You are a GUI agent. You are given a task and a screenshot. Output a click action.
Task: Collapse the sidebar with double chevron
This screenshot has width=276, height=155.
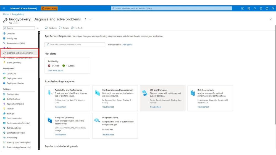pyautogui.click(x=38, y=28)
